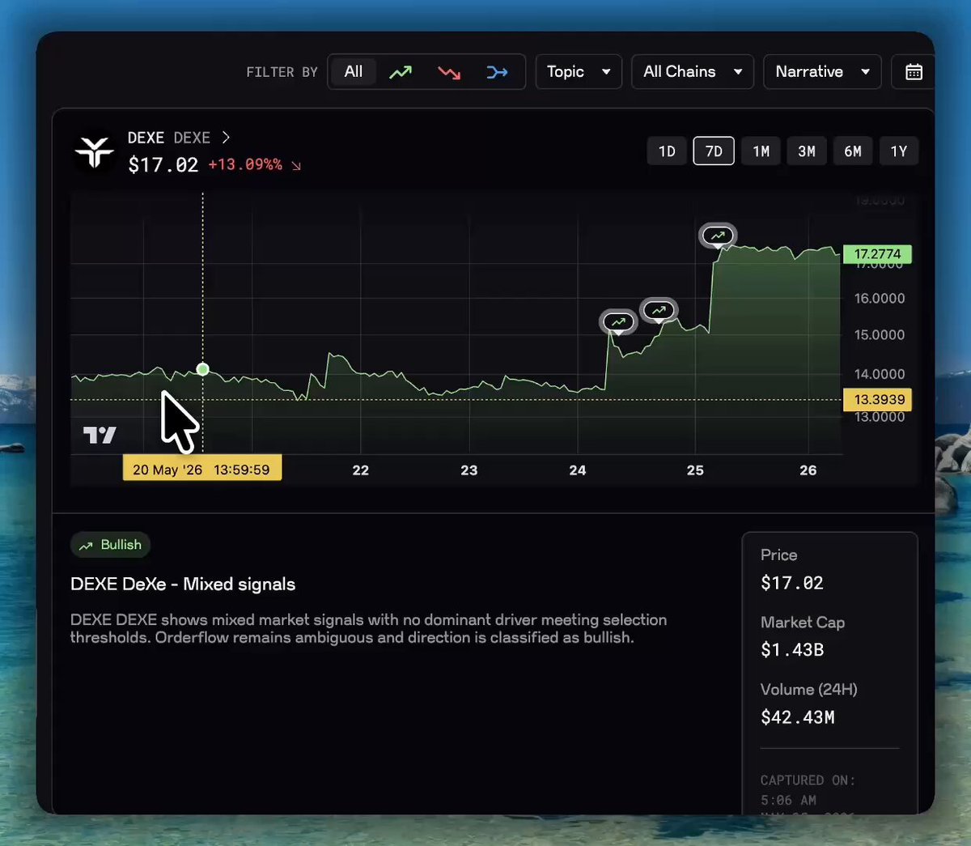Switch chart to 7D range
The height and width of the screenshot is (846, 971).
(x=714, y=151)
